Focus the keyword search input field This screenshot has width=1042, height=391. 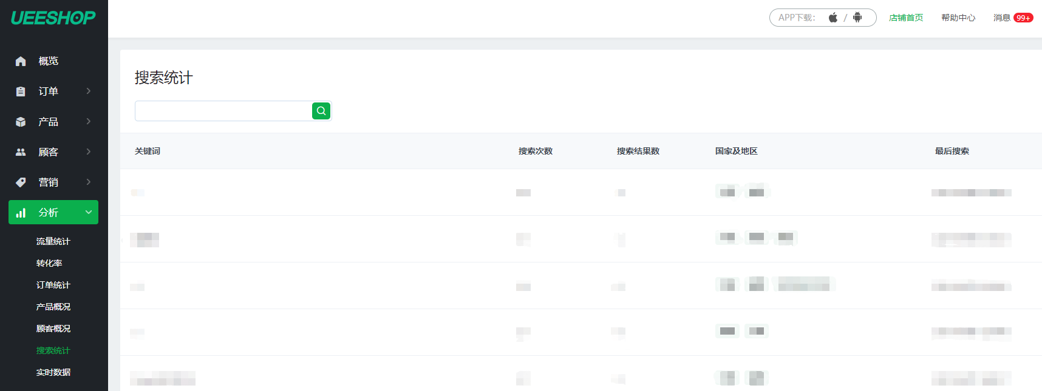pyautogui.click(x=223, y=111)
